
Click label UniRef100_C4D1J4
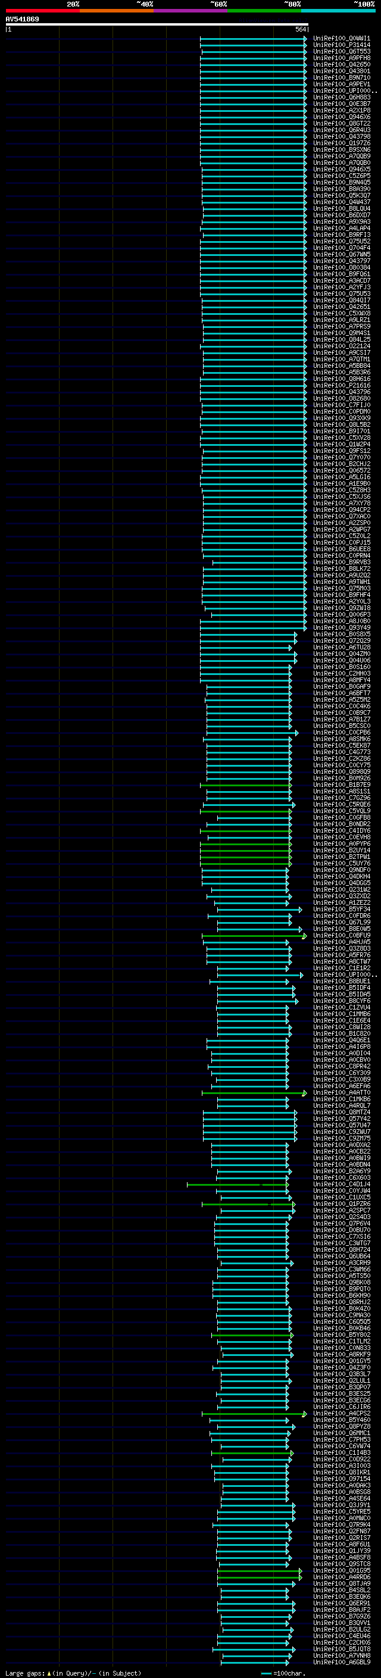(341, 1184)
